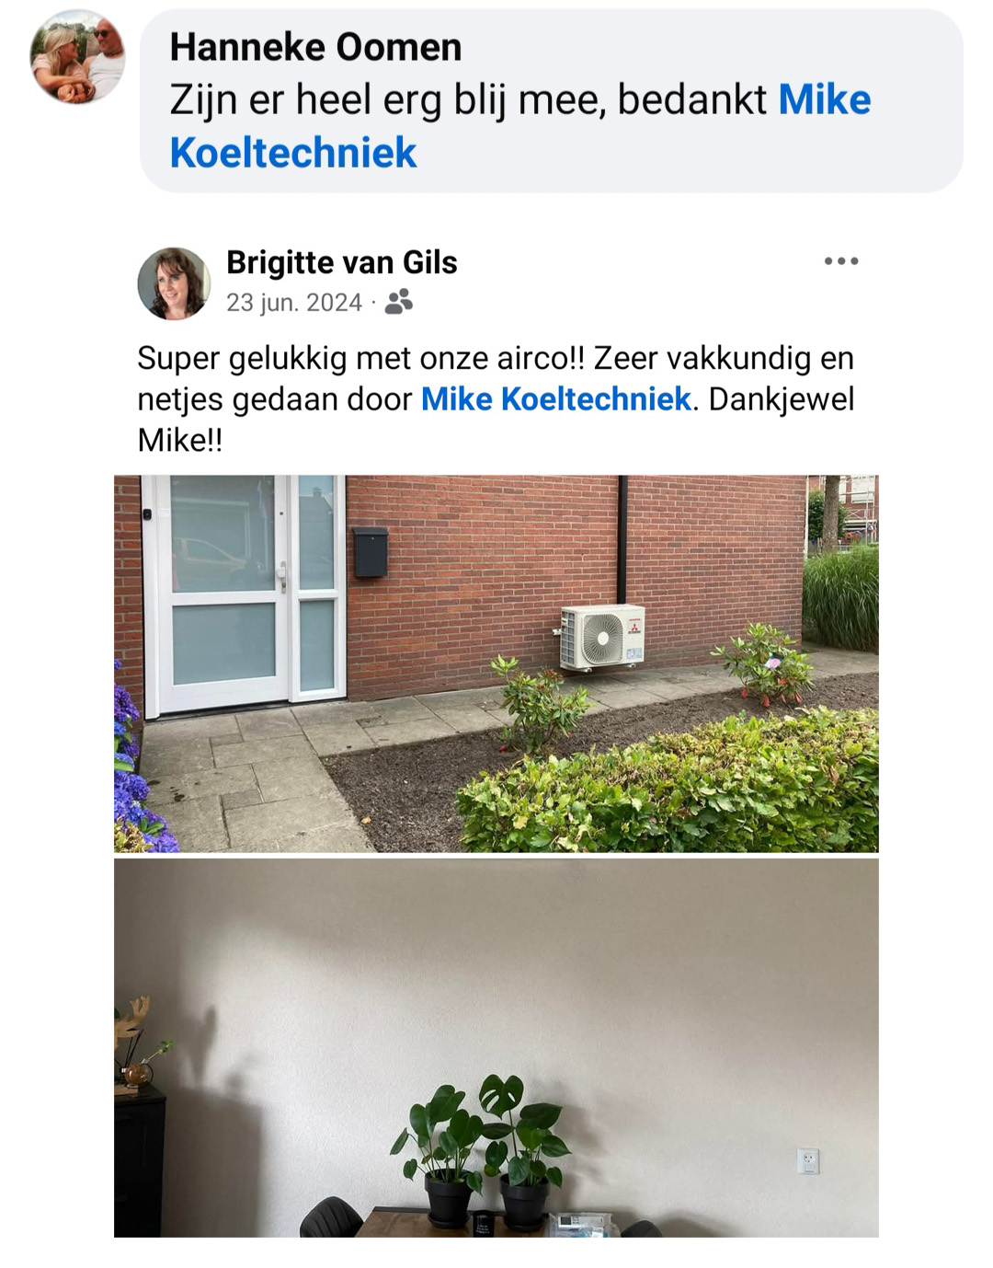The width and height of the screenshot is (993, 1268).
Task: Click Brigitte van Gils' name
Action: click(x=342, y=262)
